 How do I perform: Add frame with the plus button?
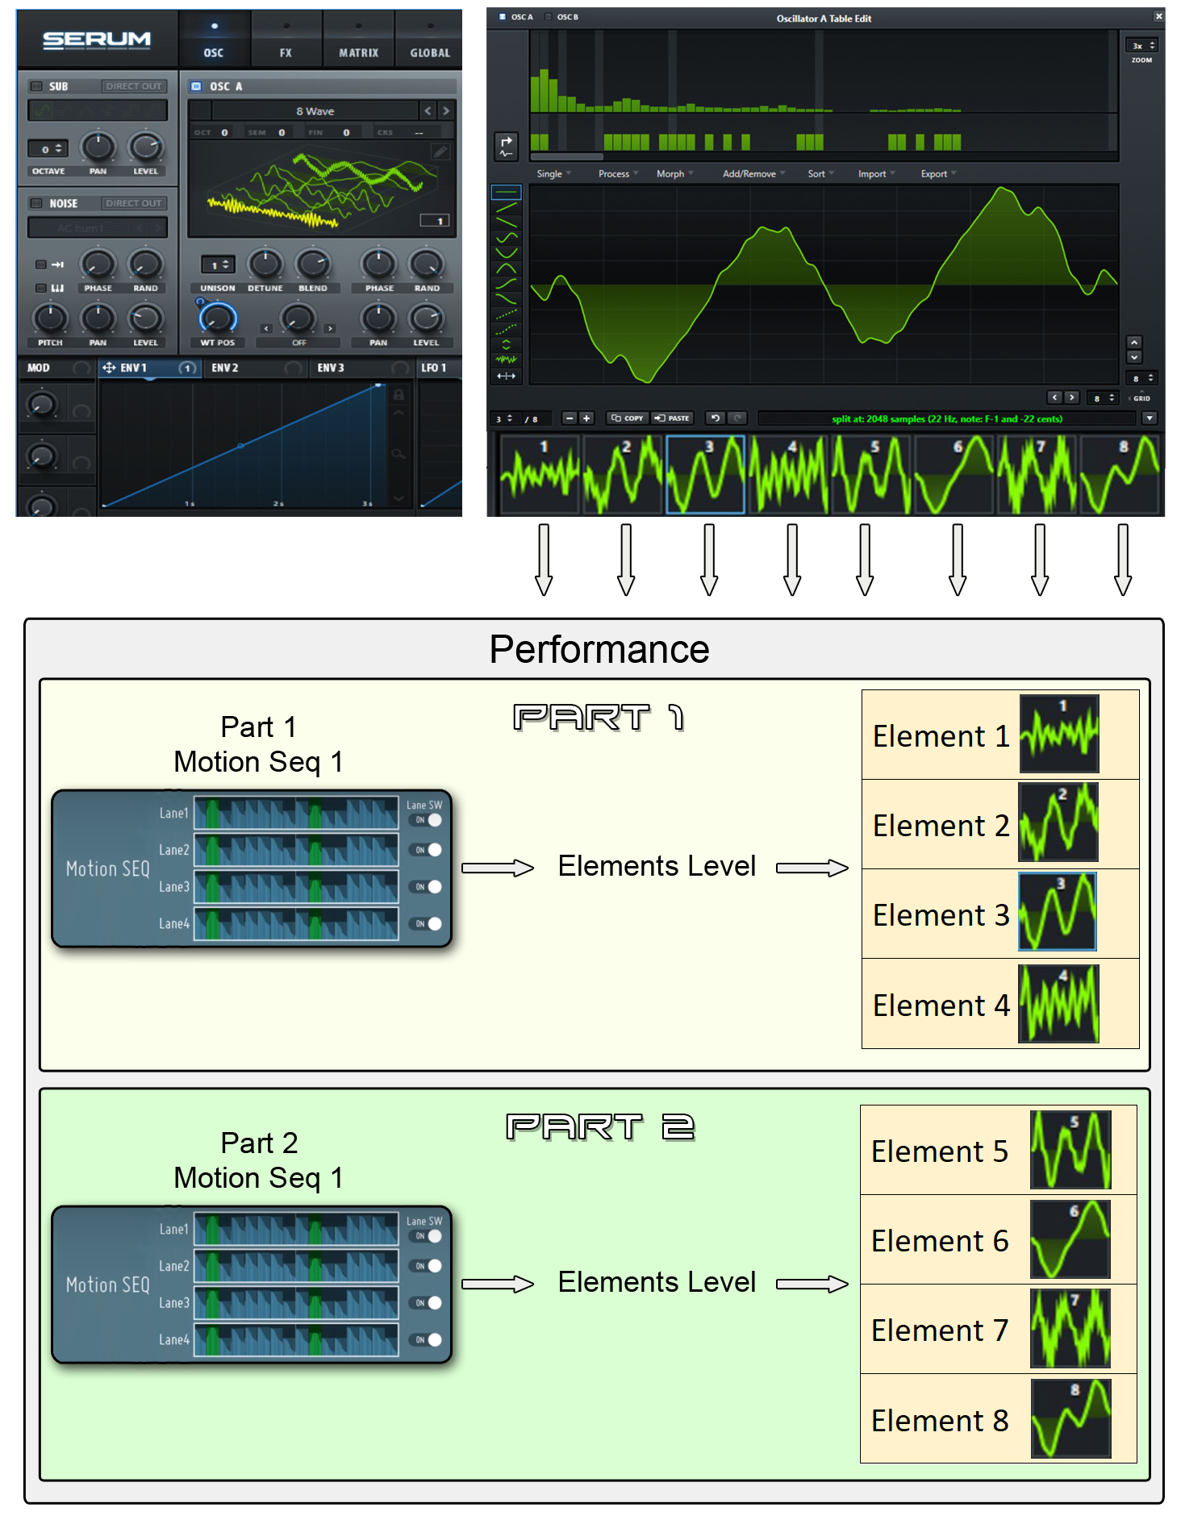(586, 418)
